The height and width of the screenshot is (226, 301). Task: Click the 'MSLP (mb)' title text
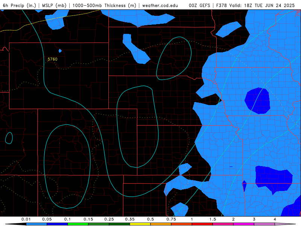click(x=54, y=5)
